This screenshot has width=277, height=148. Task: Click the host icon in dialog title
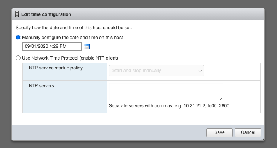coord(17,14)
